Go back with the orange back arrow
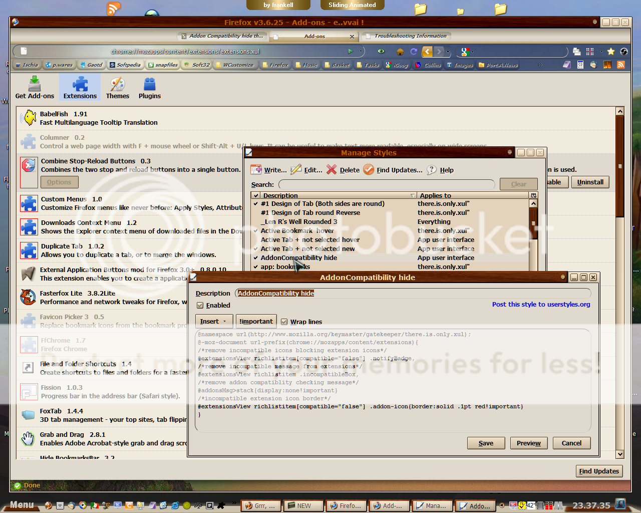 click(427, 51)
